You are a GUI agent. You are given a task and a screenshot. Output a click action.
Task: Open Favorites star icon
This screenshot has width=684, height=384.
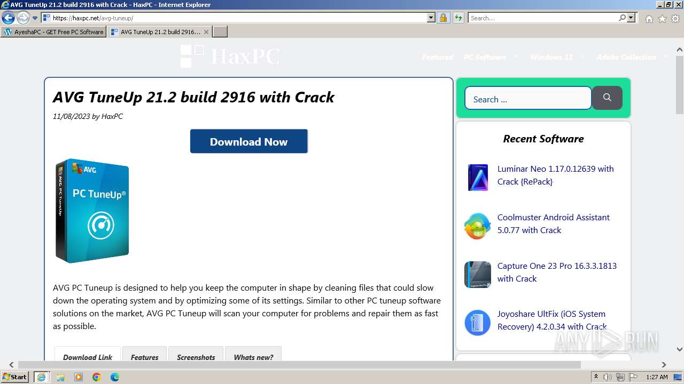point(662,19)
